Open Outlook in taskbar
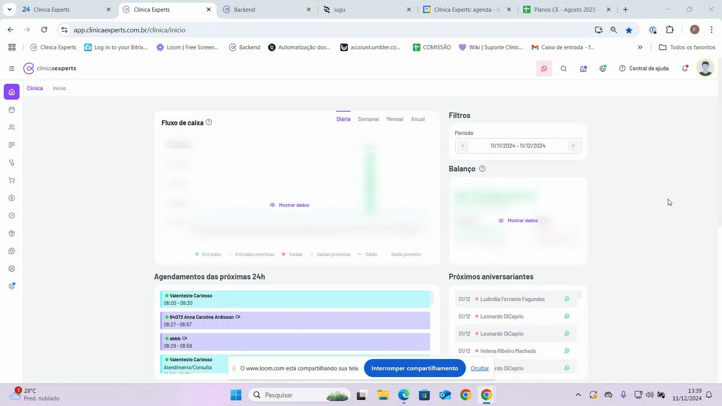 tap(445, 395)
